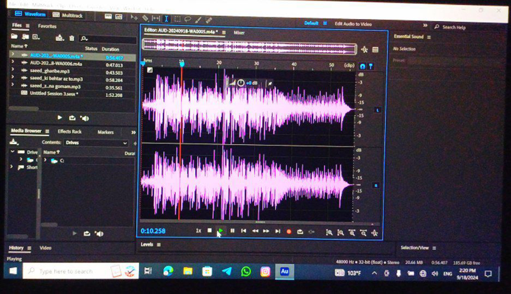Toggle the right channel R button
The height and width of the screenshot is (294, 511).
pyautogui.click(x=377, y=186)
